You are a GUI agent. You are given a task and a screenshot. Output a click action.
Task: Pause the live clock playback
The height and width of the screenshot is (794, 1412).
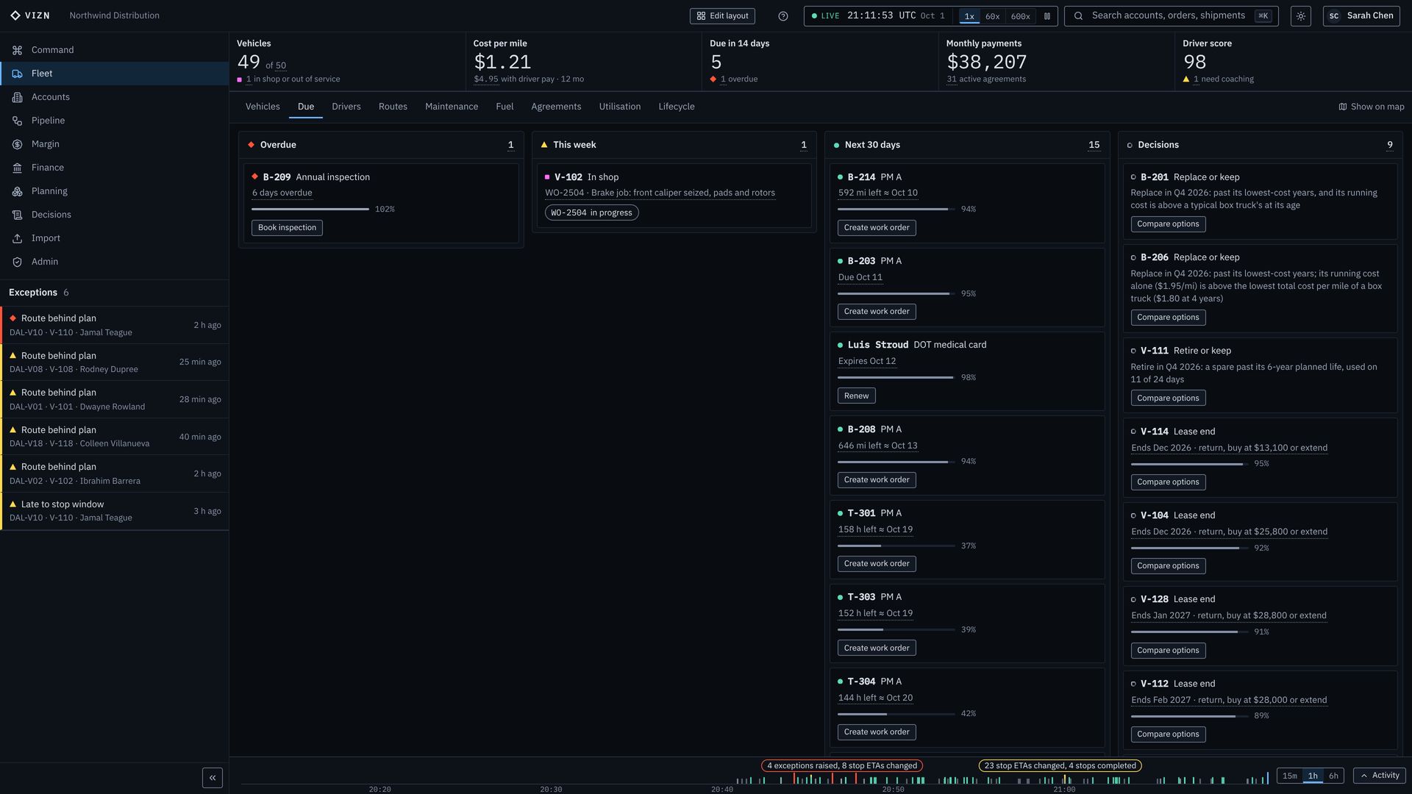pyautogui.click(x=1047, y=16)
